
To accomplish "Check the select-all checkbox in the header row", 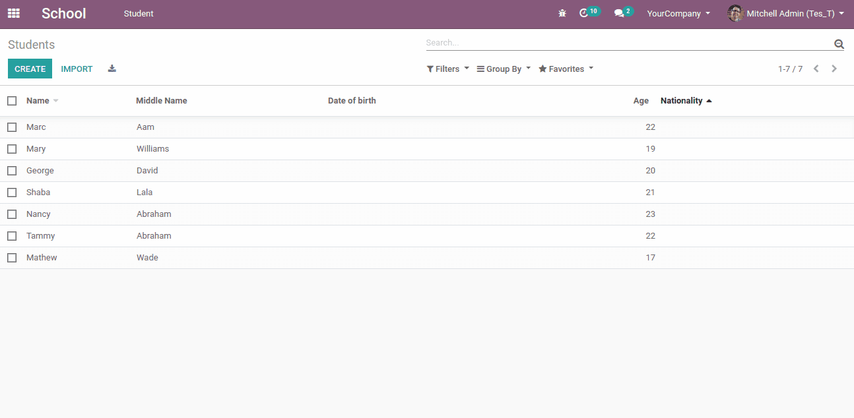I will click(11, 100).
